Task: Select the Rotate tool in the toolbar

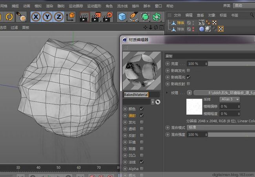Action: [9, 17]
